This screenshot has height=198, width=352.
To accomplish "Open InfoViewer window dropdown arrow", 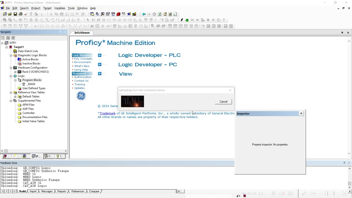I will coord(342,33).
